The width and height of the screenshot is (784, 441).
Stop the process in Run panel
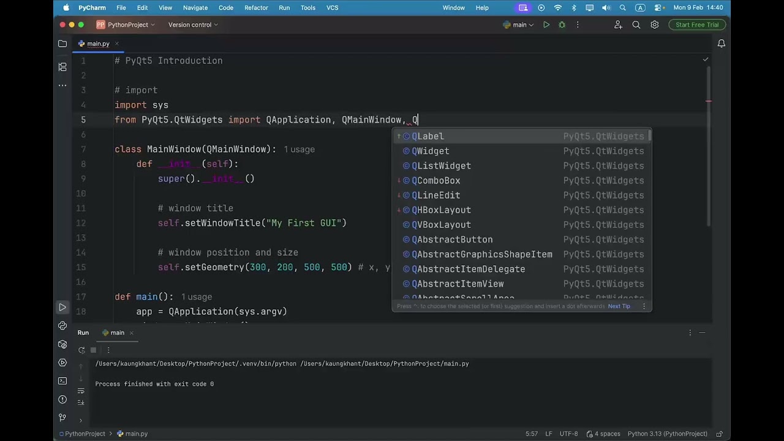(93, 350)
